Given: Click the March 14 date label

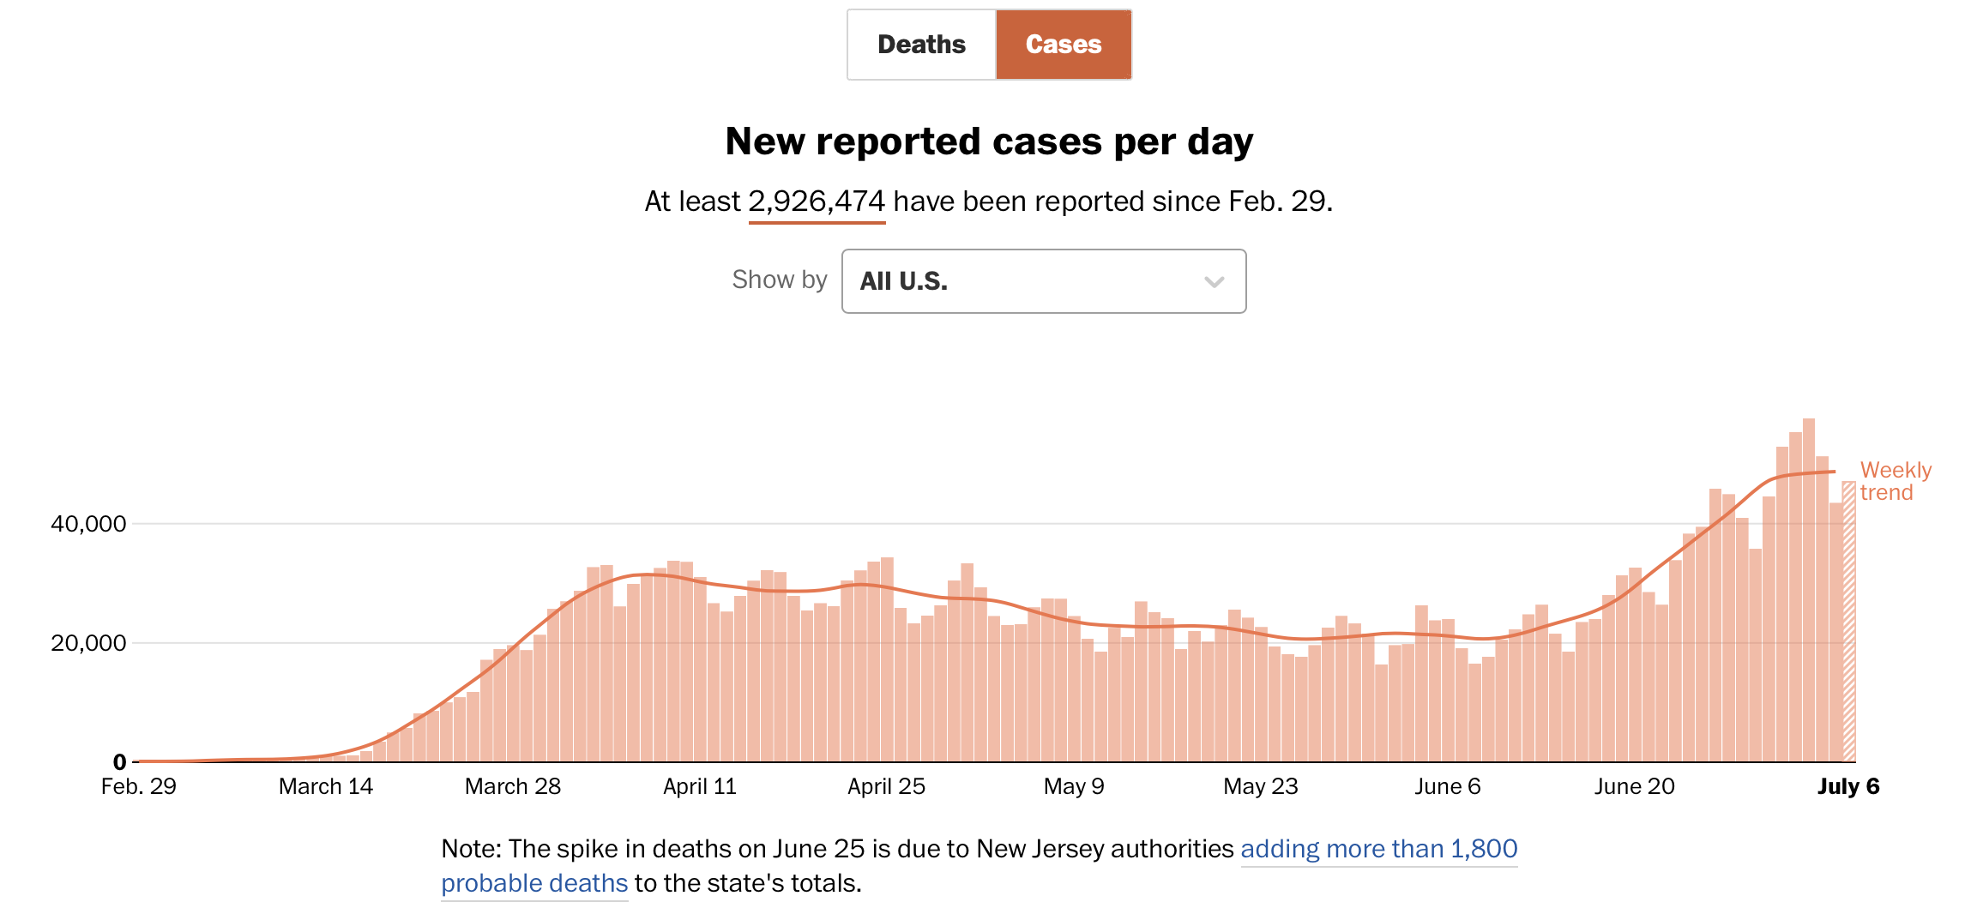Looking at the screenshot, I should tap(326, 786).
